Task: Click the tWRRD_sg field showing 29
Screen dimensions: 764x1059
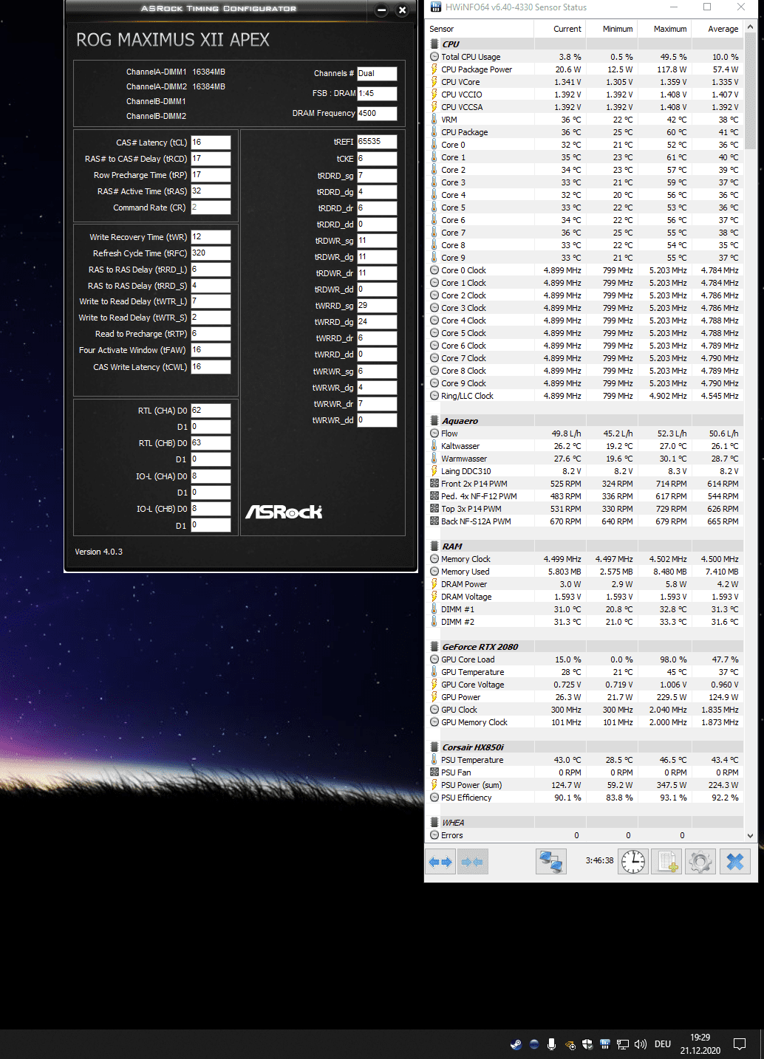Action: pyautogui.click(x=377, y=306)
